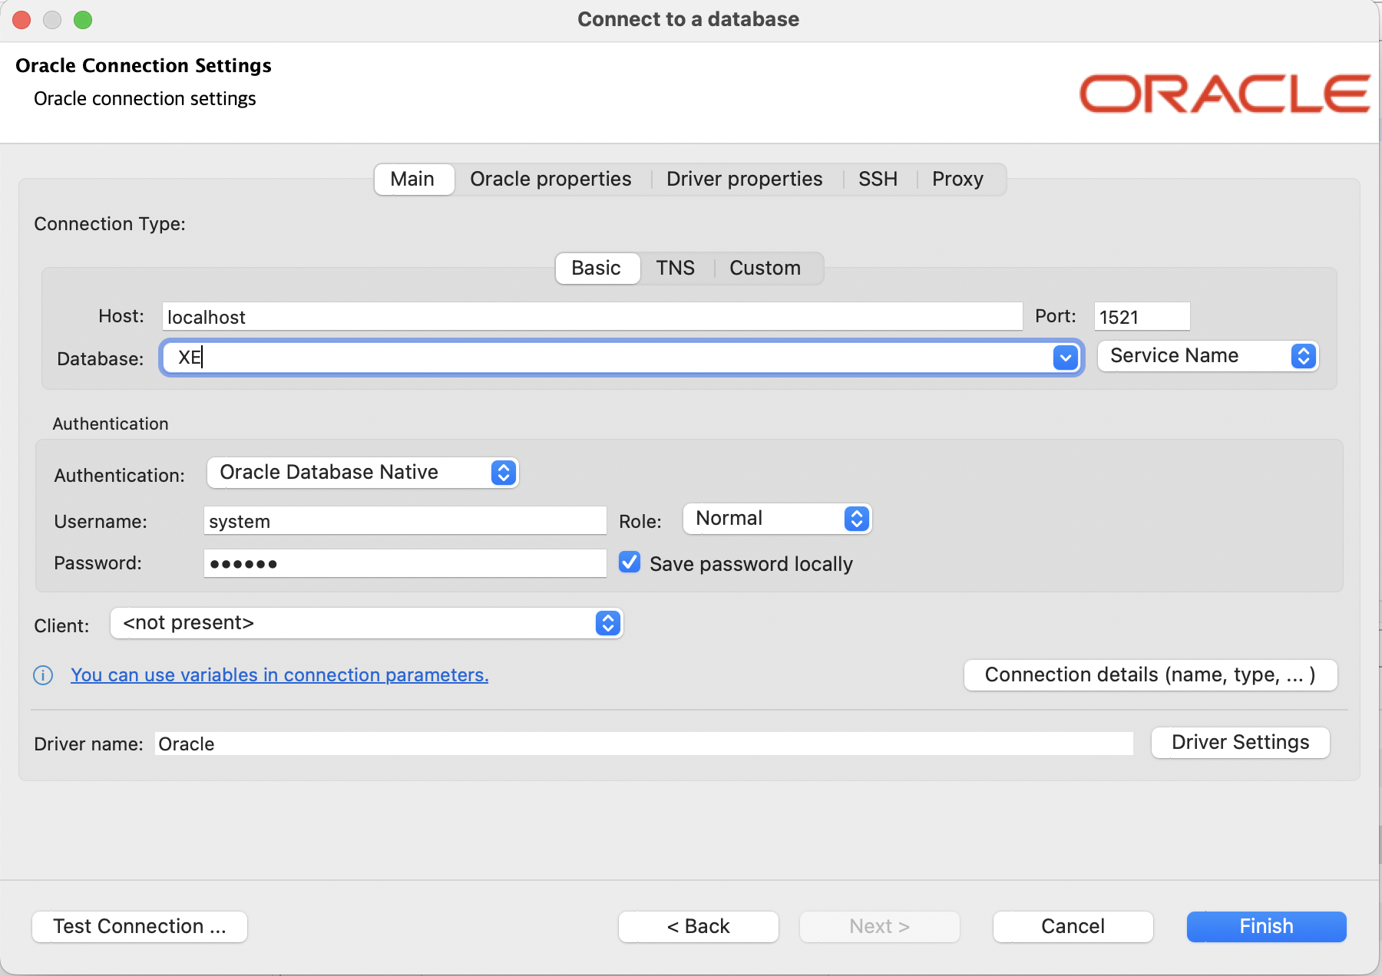Open the Service Name dropdown

(x=1208, y=356)
